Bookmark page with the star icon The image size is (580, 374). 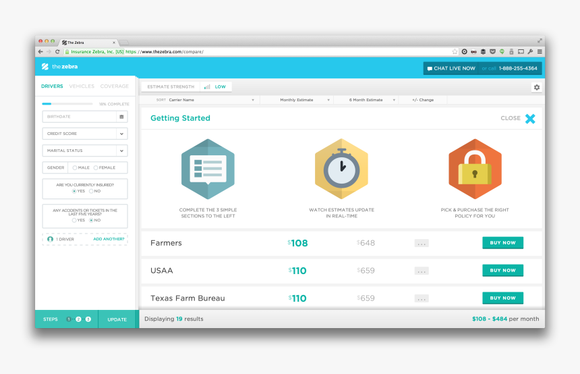tap(455, 51)
